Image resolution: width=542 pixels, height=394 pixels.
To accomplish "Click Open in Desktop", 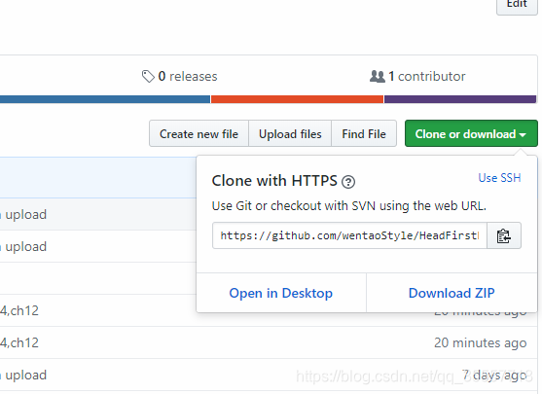I will point(281,293).
